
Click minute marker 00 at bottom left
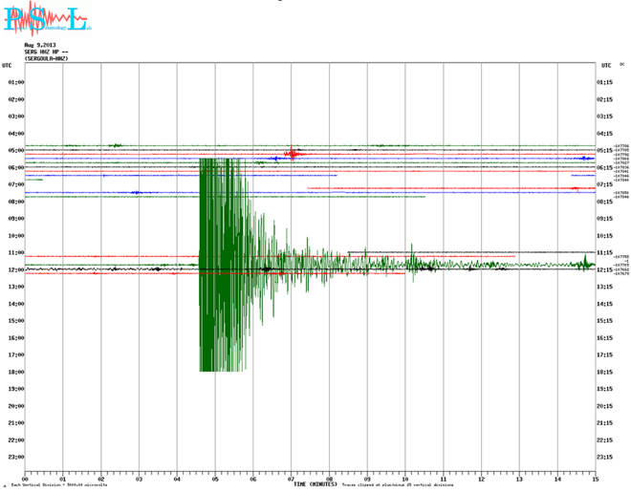coord(26,478)
